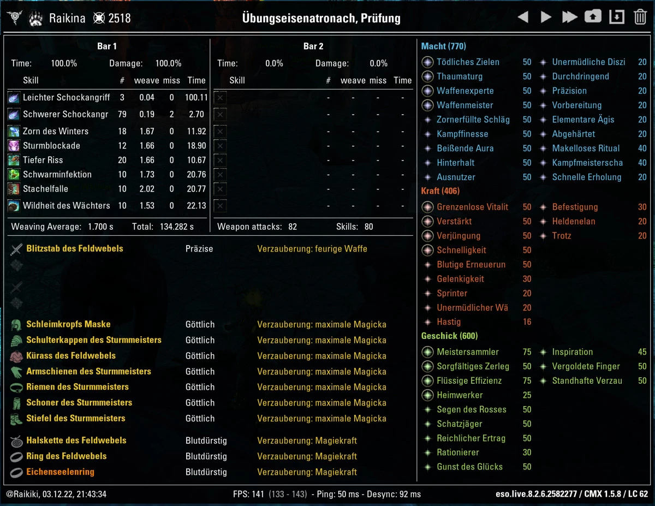Click Stiefel des Sturmmeisters boots icon

(x=16, y=419)
